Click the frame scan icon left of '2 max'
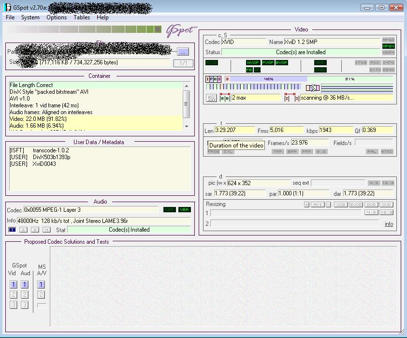The height and width of the screenshot is (338, 407). [211, 98]
